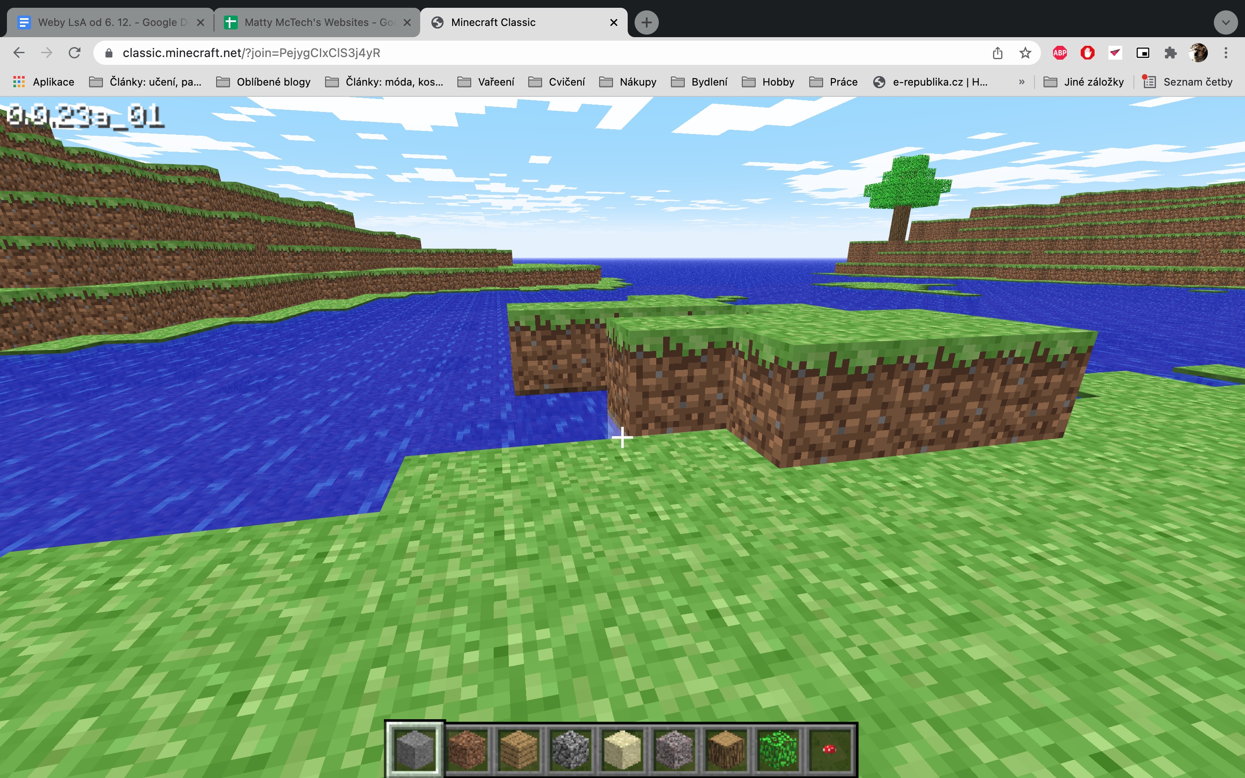Open Seznam četby reading list
This screenshot has height=778, width=1245.
pos(1188,82)
